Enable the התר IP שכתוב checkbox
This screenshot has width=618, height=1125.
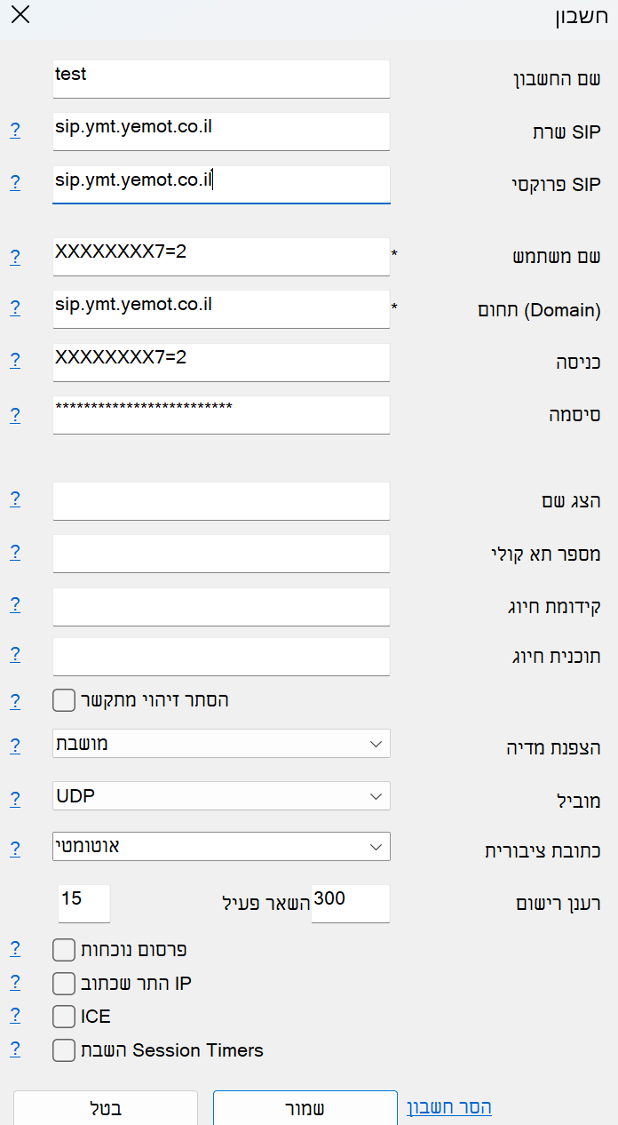point(63,983)
